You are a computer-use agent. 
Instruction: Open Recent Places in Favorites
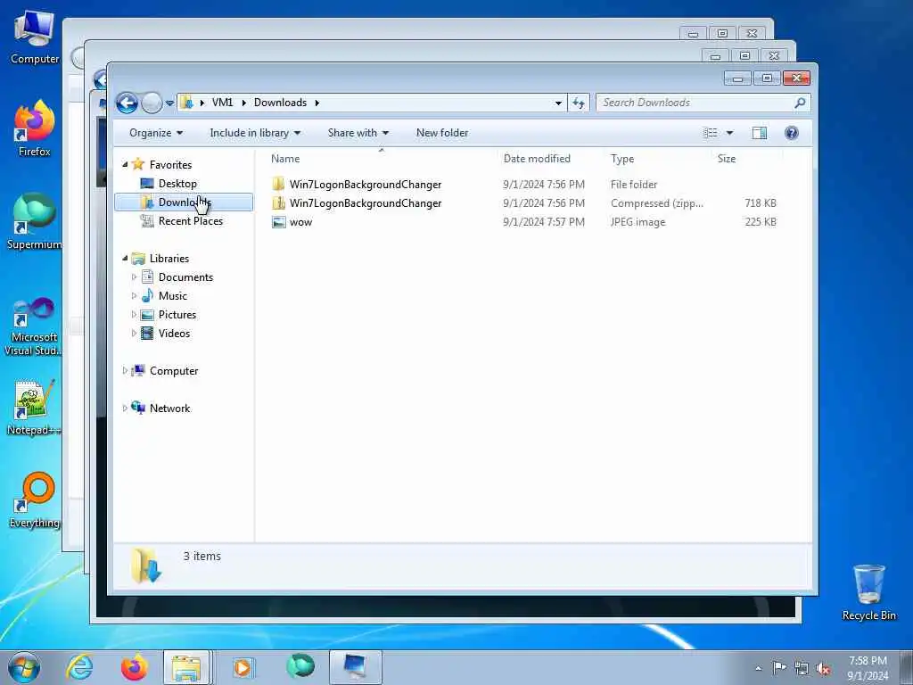pyautogui.click(x=191, y=221)
